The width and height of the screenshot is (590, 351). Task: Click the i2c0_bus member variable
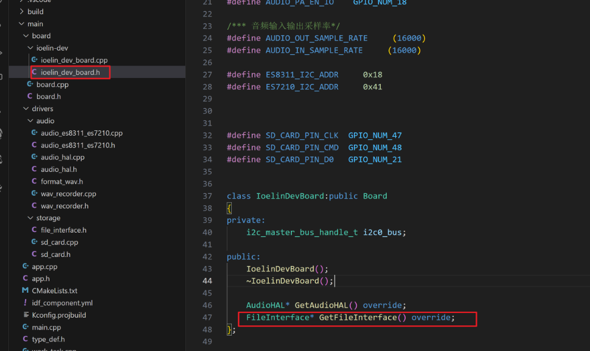(x=382, y=232)
